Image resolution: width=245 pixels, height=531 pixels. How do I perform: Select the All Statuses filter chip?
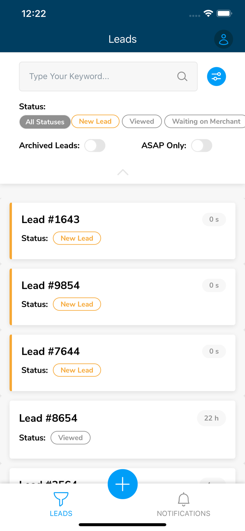(x=45, y=122)
